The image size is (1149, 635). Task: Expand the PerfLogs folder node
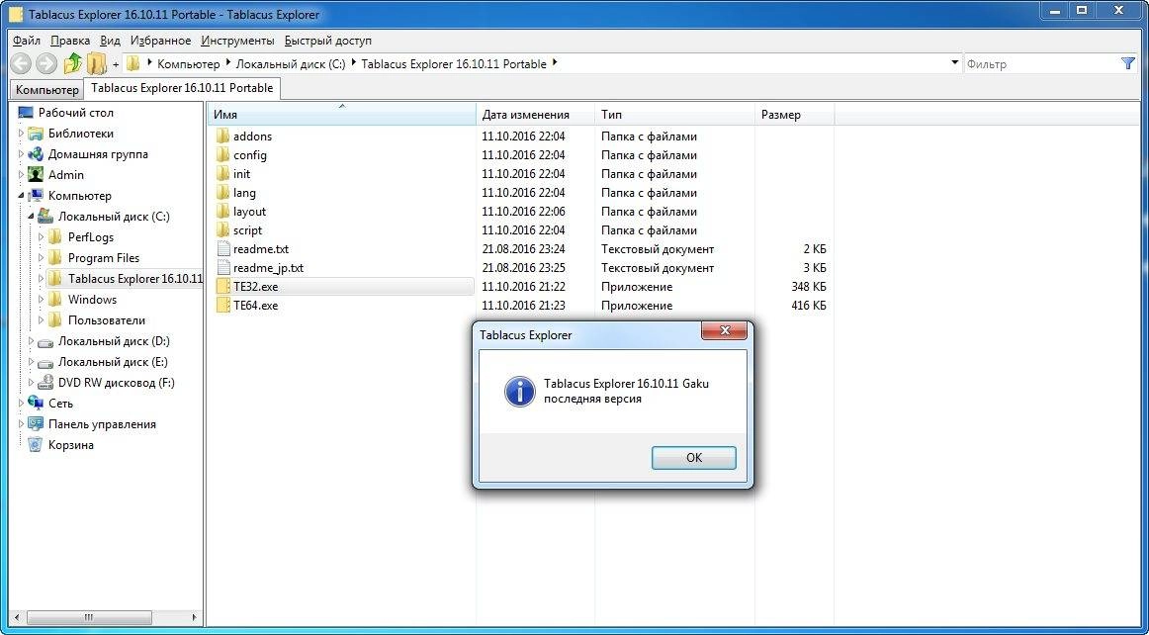click(x=42, y=237)
